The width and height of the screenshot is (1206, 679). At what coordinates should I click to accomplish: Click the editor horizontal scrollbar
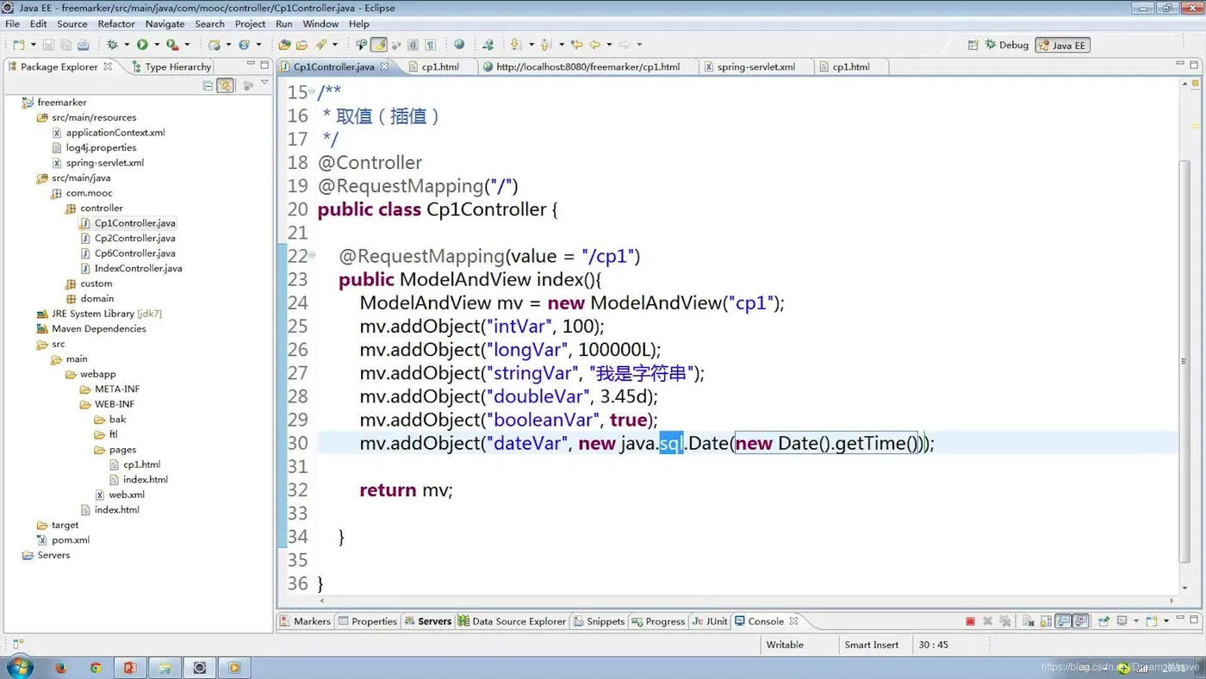(747, 601)
